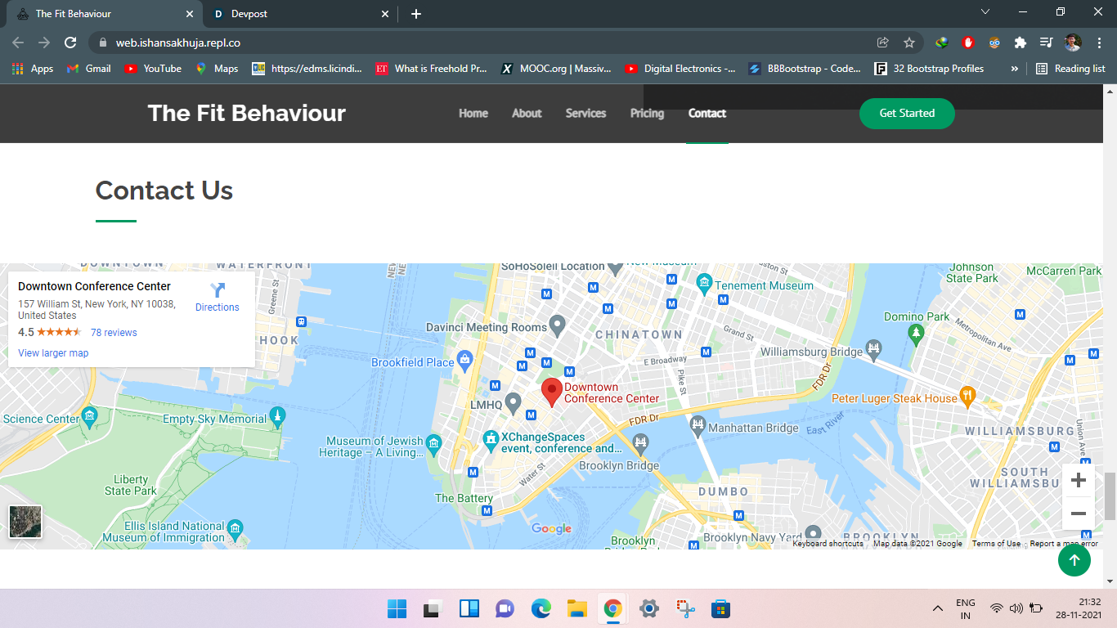Zoom out on the map with minus button
1117x628 pixels.
(1078, 514)
